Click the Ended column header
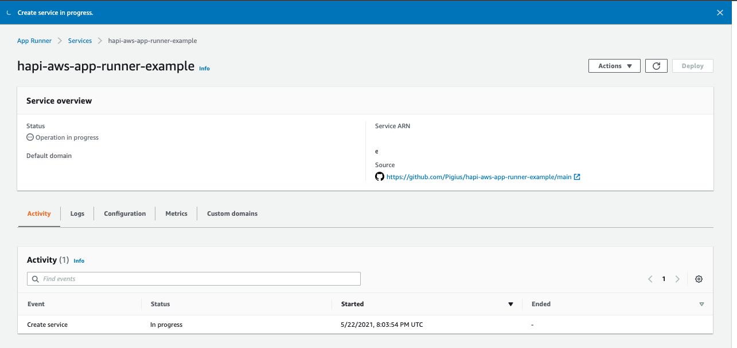Screen dimensions: 737x348 tap(541, 304)
